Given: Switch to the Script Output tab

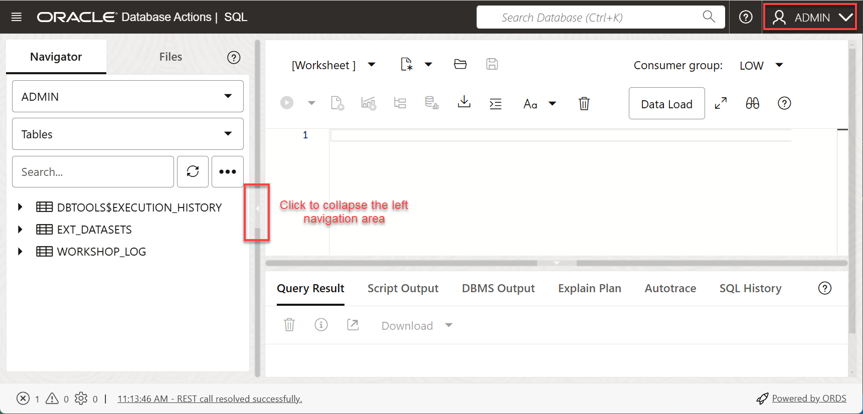Looking at the screenshot, I should (x=403, y=288).
